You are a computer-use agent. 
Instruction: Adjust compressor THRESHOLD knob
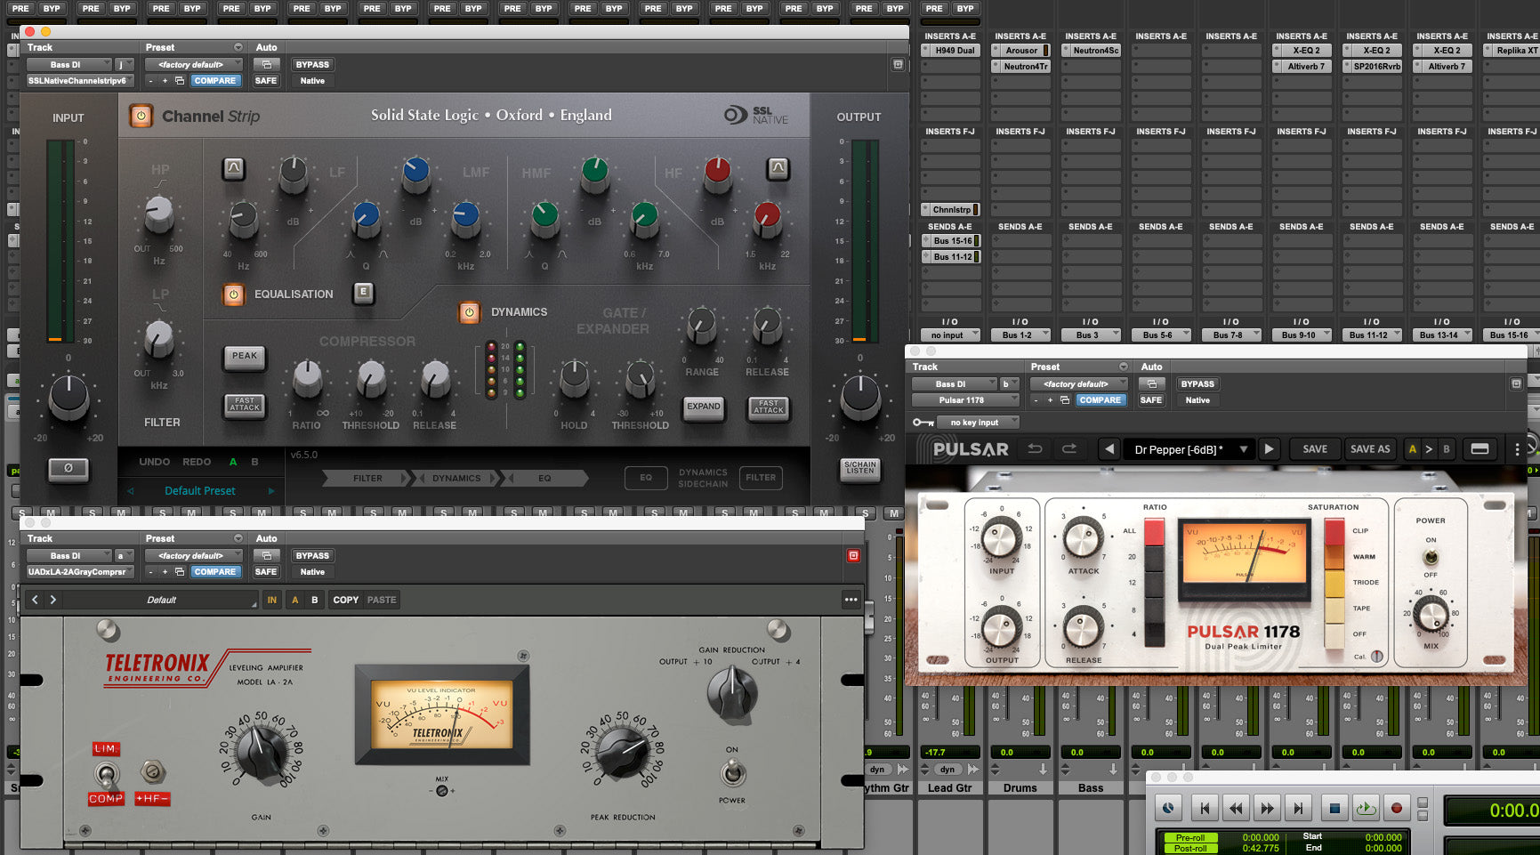[x=371, y=379]
